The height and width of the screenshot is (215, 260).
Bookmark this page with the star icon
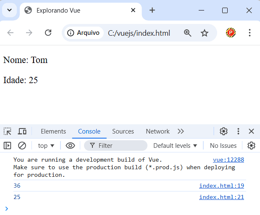205,33
